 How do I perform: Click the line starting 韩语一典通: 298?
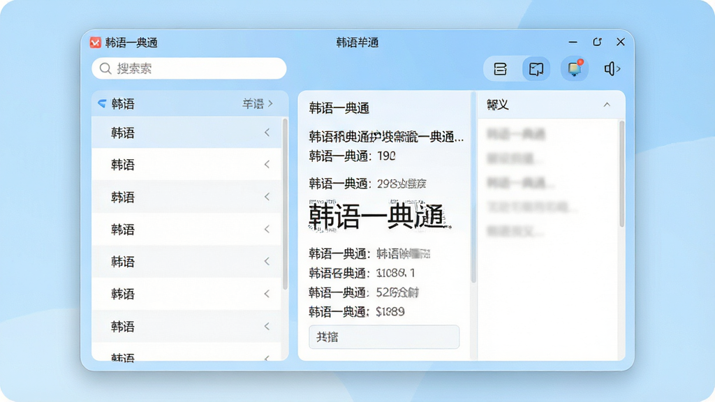[x=367, y=184]
